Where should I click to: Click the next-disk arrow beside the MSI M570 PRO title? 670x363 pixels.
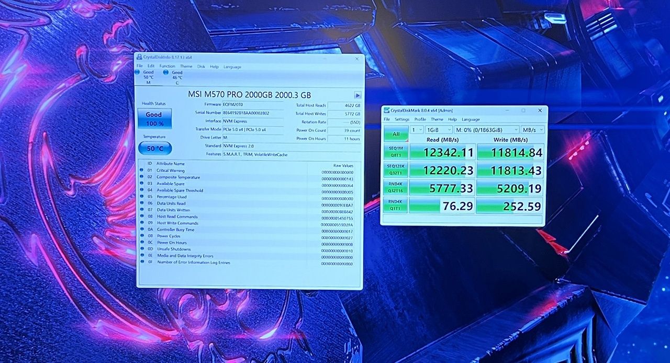tap(358, 95)
